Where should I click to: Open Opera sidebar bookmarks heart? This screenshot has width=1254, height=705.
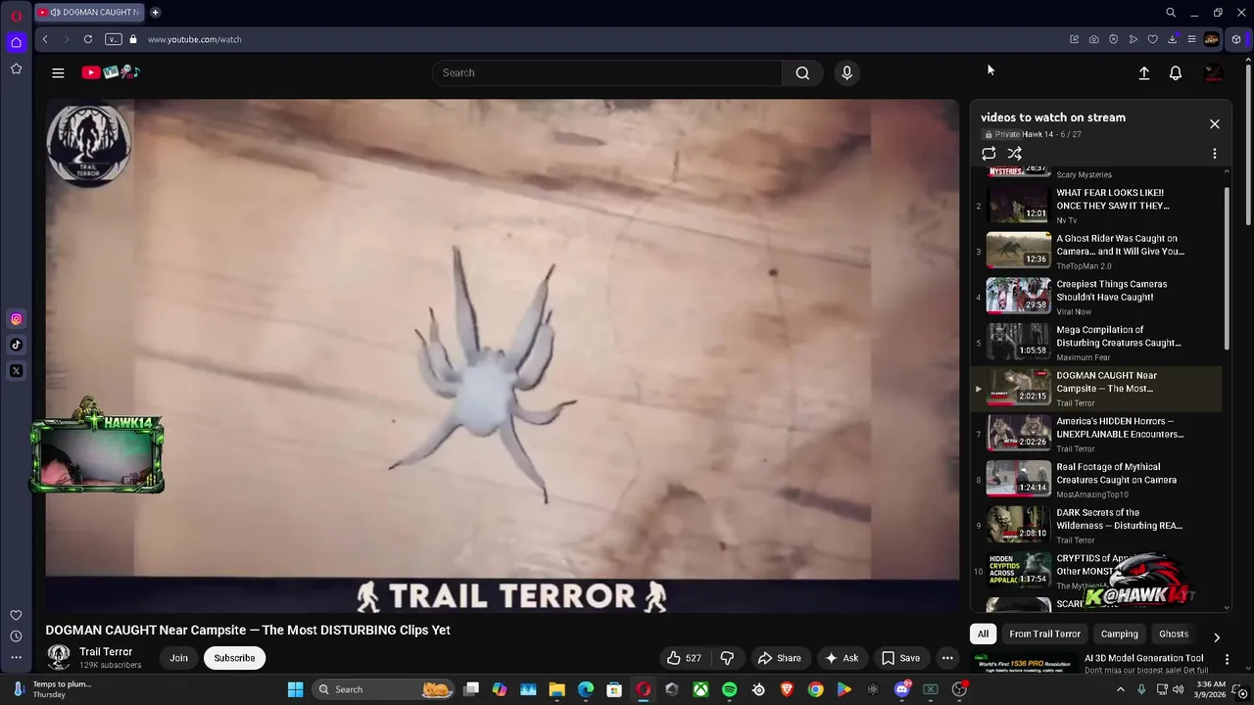coord(16,615)
